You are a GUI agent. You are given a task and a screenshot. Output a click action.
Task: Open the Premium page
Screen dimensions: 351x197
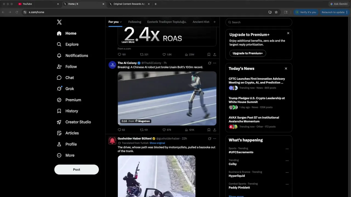69,100
